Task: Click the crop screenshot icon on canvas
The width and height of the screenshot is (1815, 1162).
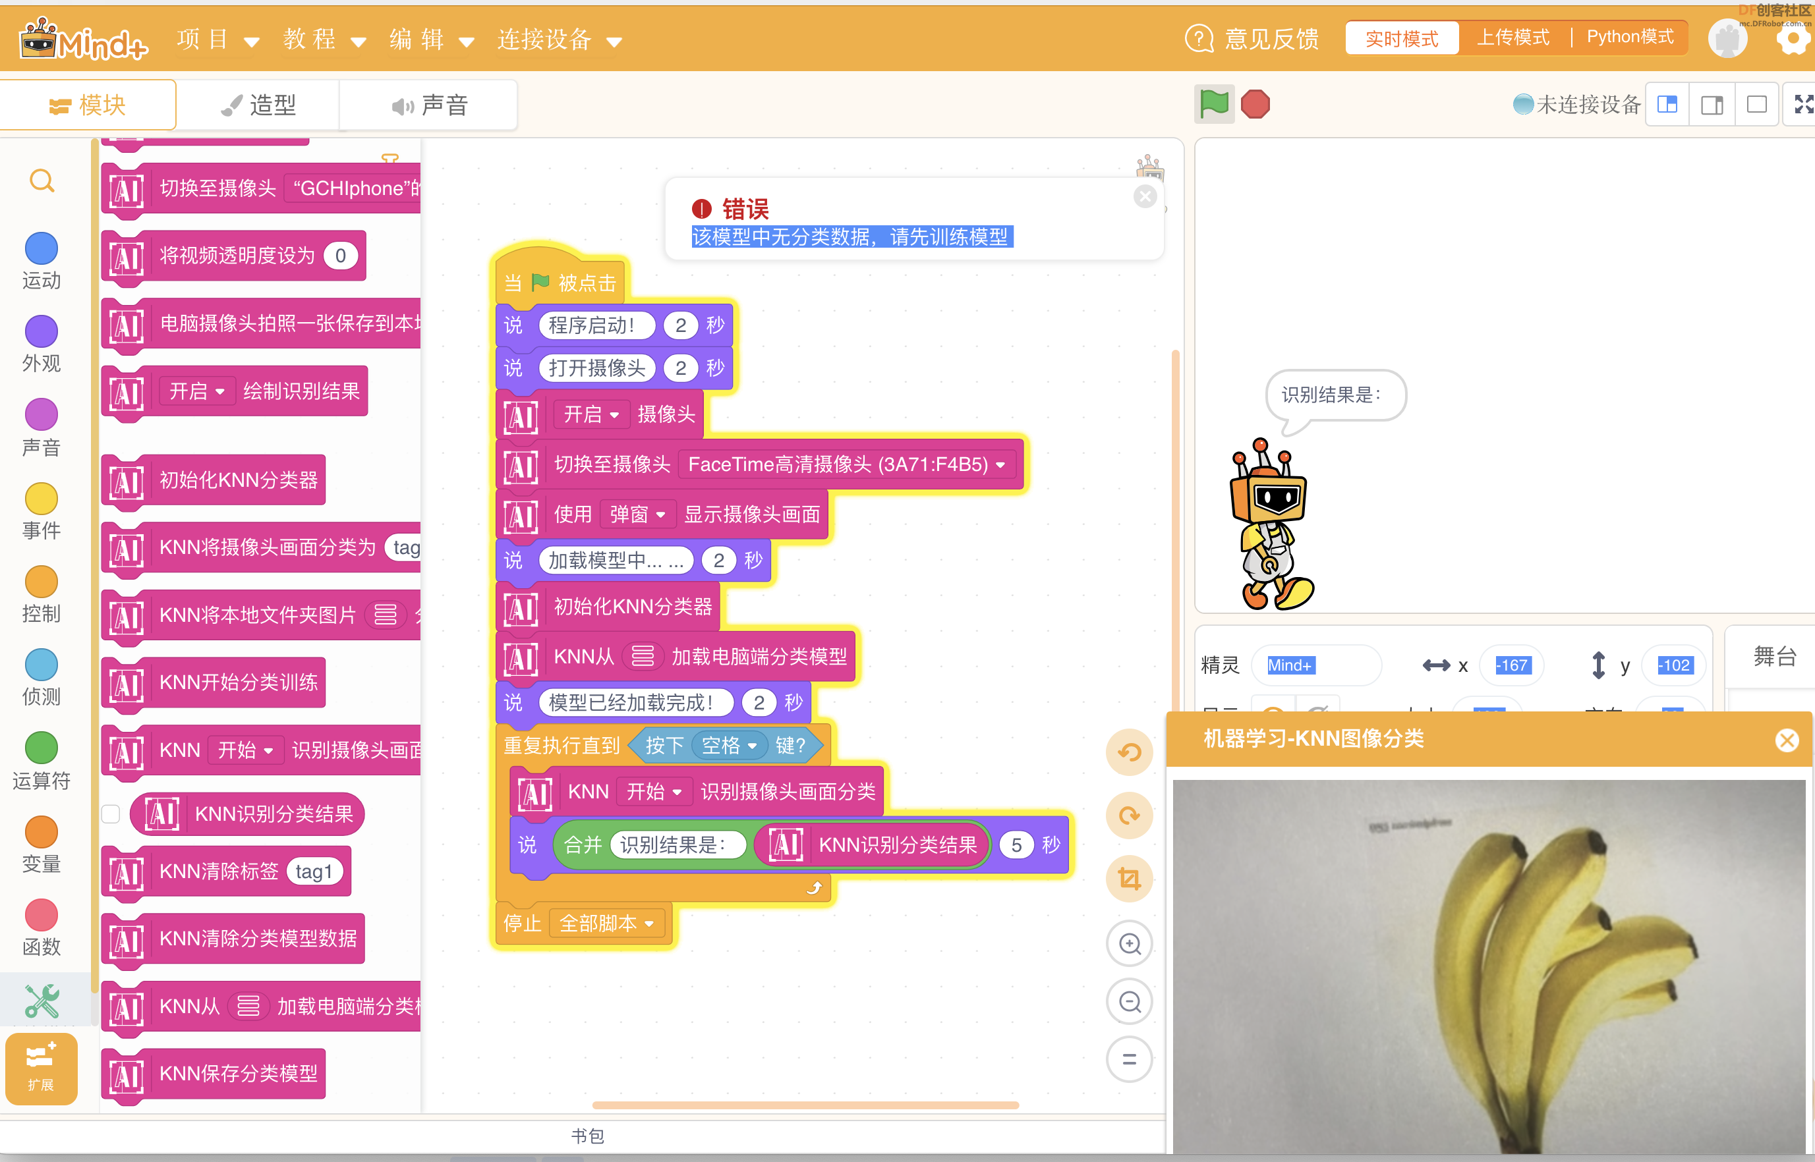Action: click(1129, 878)
